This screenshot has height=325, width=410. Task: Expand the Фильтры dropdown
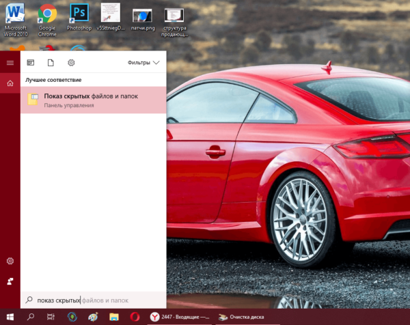click(x=143, y=63)
